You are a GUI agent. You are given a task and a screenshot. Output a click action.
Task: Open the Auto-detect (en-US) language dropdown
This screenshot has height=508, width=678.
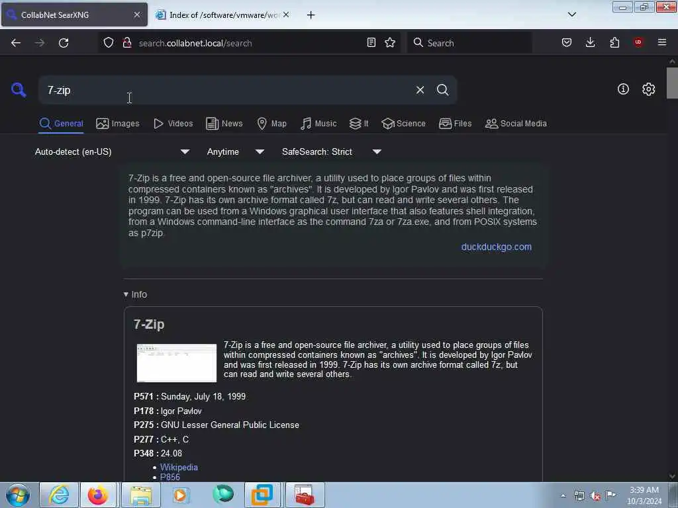pyautogui.click(x=113, y=151)
